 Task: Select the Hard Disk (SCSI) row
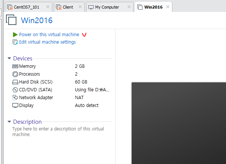tap(62, 82)
